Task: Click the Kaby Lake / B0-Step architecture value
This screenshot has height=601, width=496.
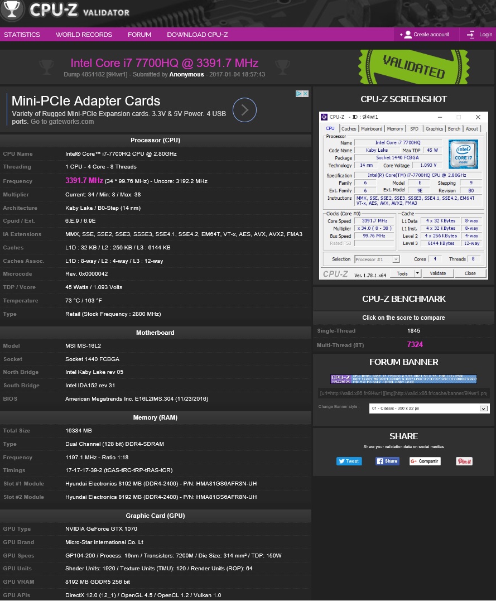Action: coord(103,208)
